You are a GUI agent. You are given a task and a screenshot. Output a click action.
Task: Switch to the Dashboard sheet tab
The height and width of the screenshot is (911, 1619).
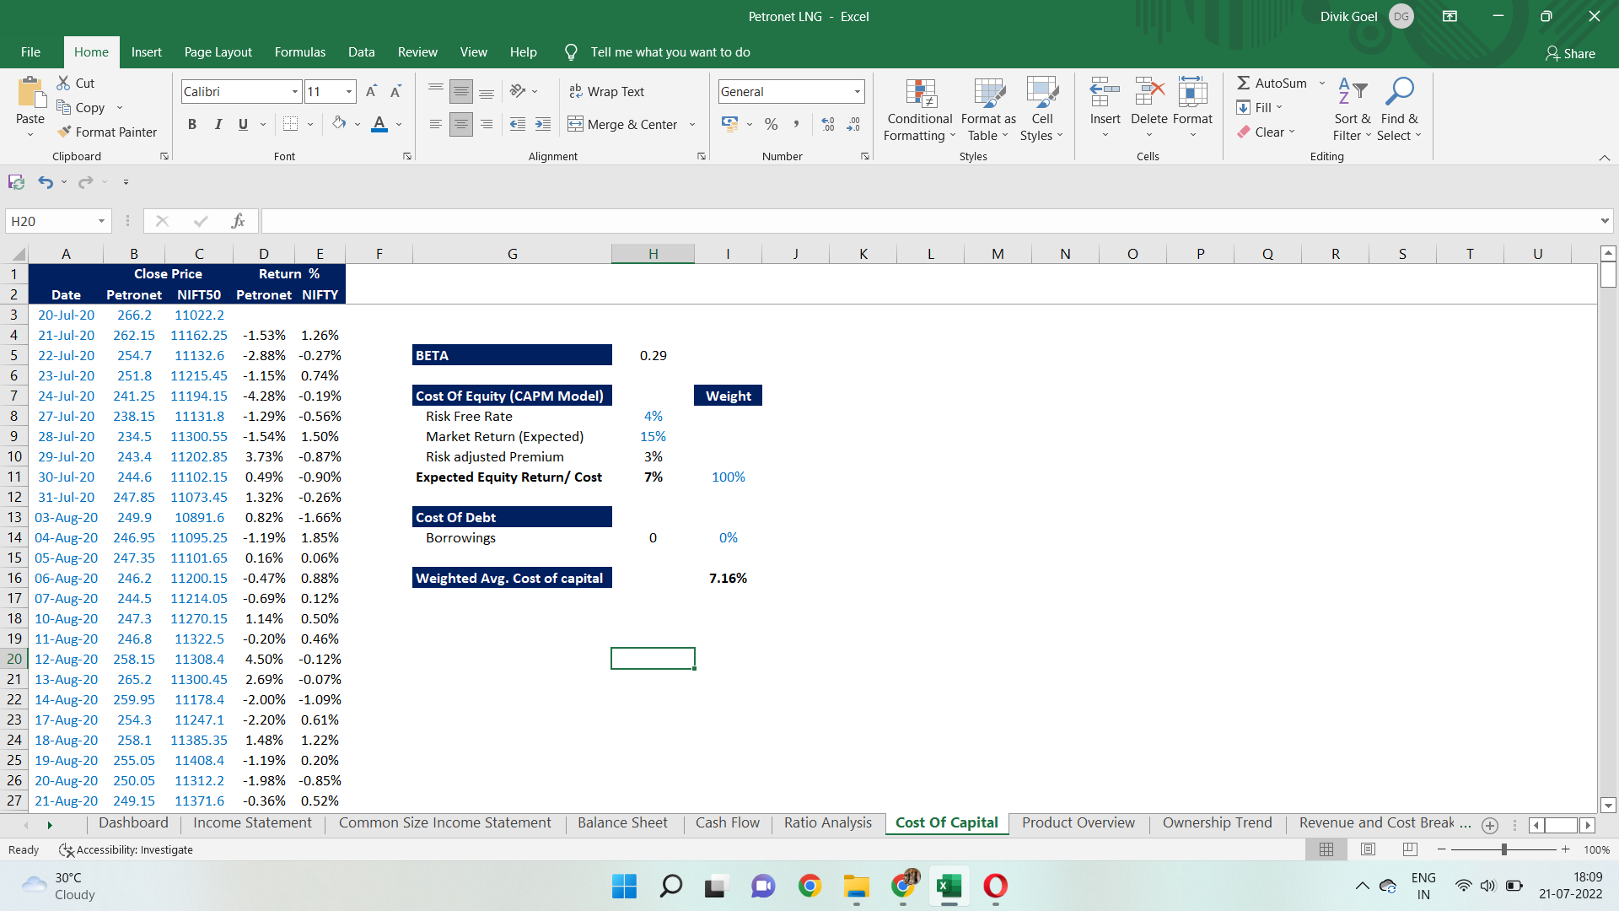[x=133, y=823]
